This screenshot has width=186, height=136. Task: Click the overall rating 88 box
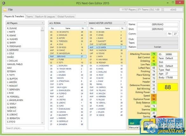(x=168, y=87)
